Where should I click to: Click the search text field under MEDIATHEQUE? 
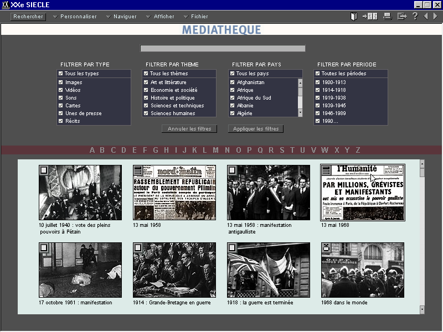click(223, 48)
